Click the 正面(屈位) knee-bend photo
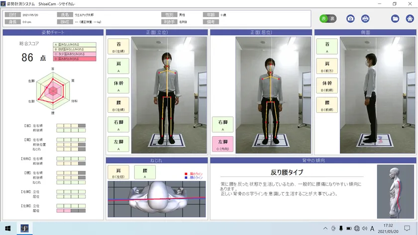The width and height of the screenshot is (418, 235). [x=273, y=95]
